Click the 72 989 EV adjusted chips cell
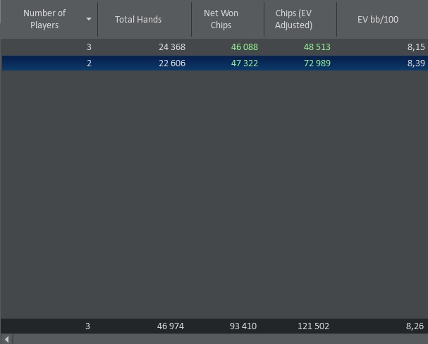Screen dimensions: 428x344 point(317,63)
